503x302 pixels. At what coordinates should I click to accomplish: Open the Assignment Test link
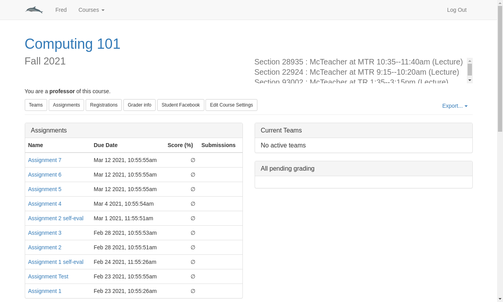48,276
